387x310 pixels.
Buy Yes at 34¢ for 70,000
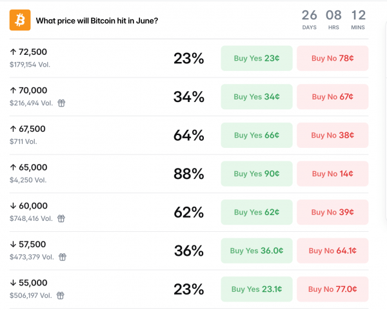257,97
